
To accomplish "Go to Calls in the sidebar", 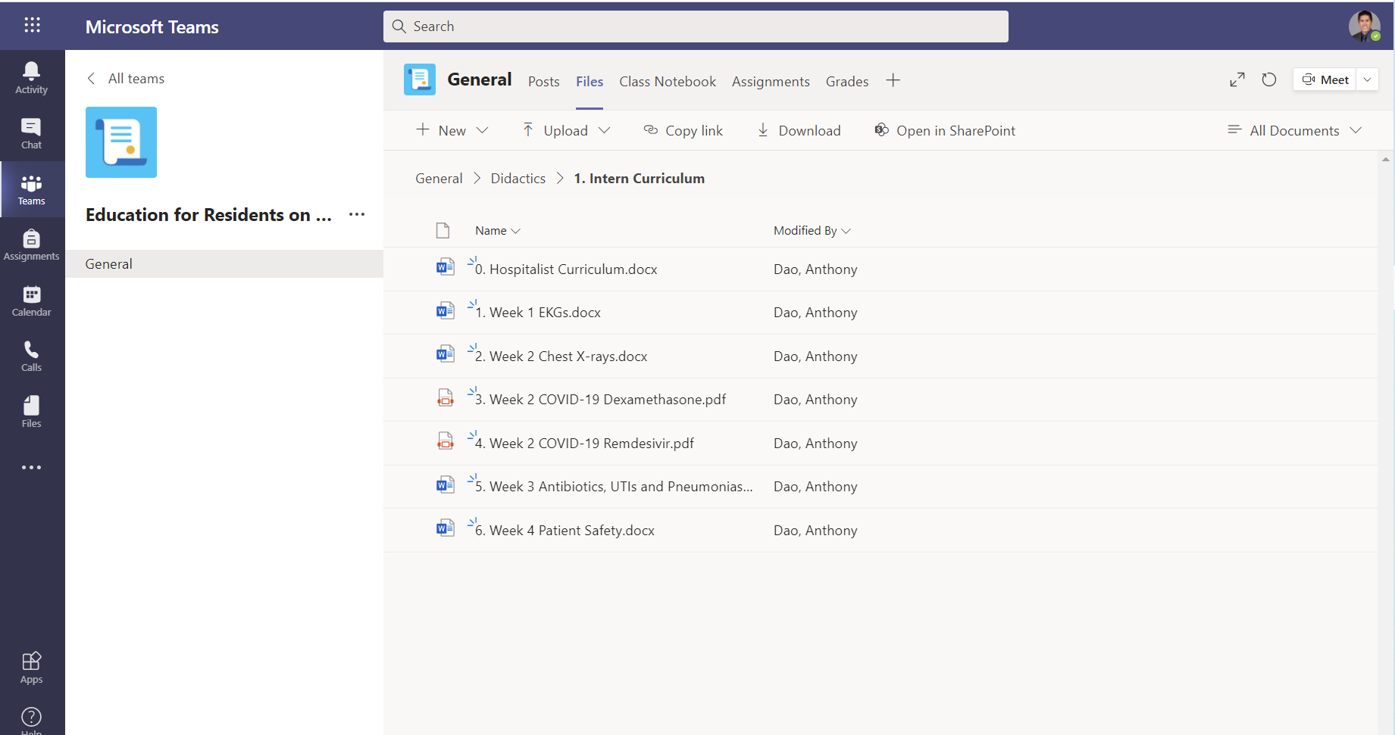I will (x=31, y=356).
